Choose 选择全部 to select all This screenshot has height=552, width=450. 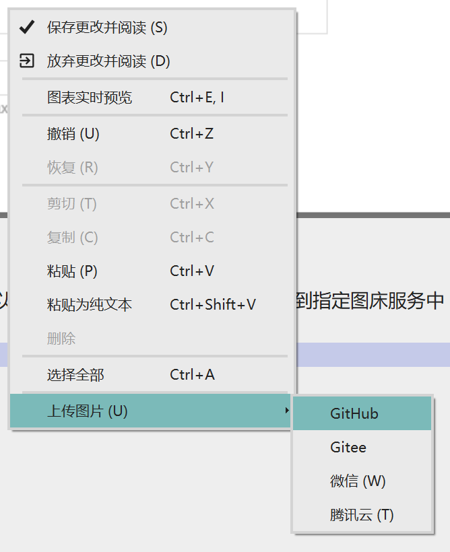(x=151, y=374)
